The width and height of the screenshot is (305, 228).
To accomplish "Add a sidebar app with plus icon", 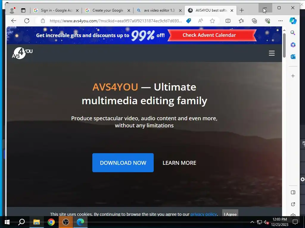I will tap(293, 76).
